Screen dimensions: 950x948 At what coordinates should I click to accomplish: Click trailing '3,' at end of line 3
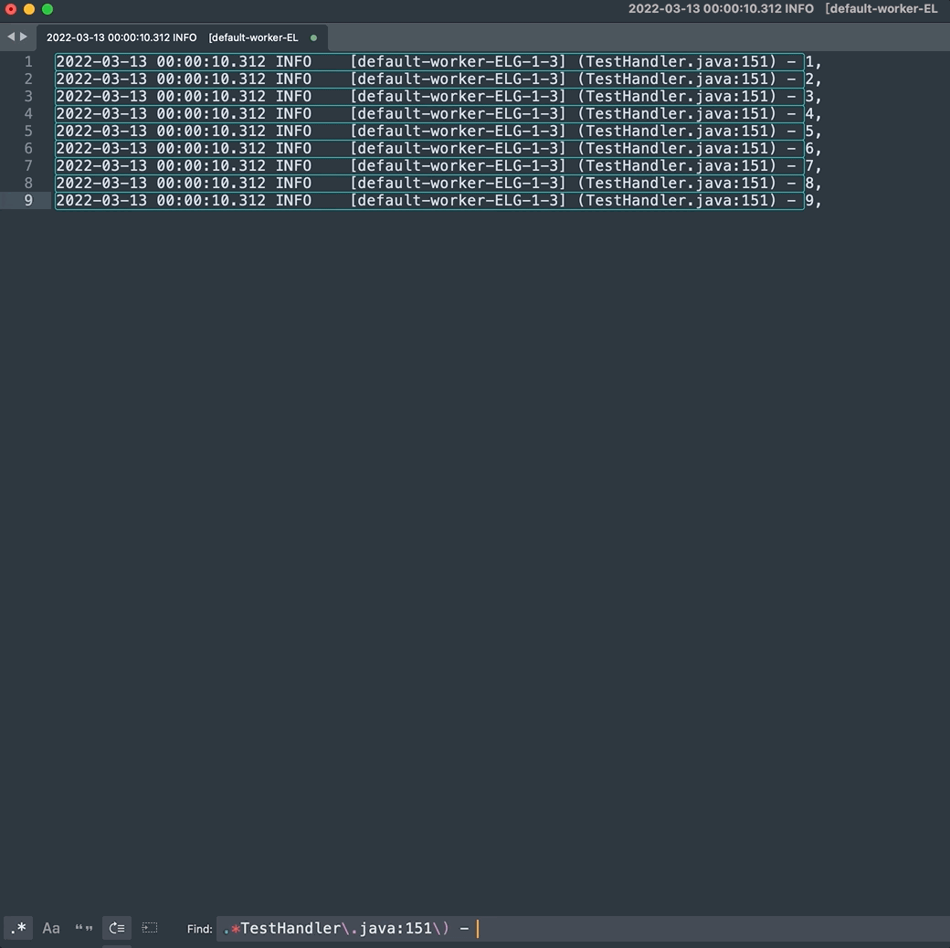click(x=813, y=97)
